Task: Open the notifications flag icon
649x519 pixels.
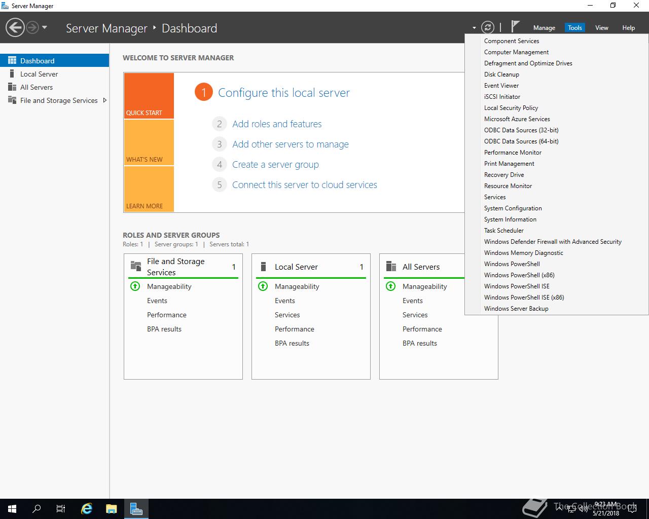Action: [x=515, y=26]
